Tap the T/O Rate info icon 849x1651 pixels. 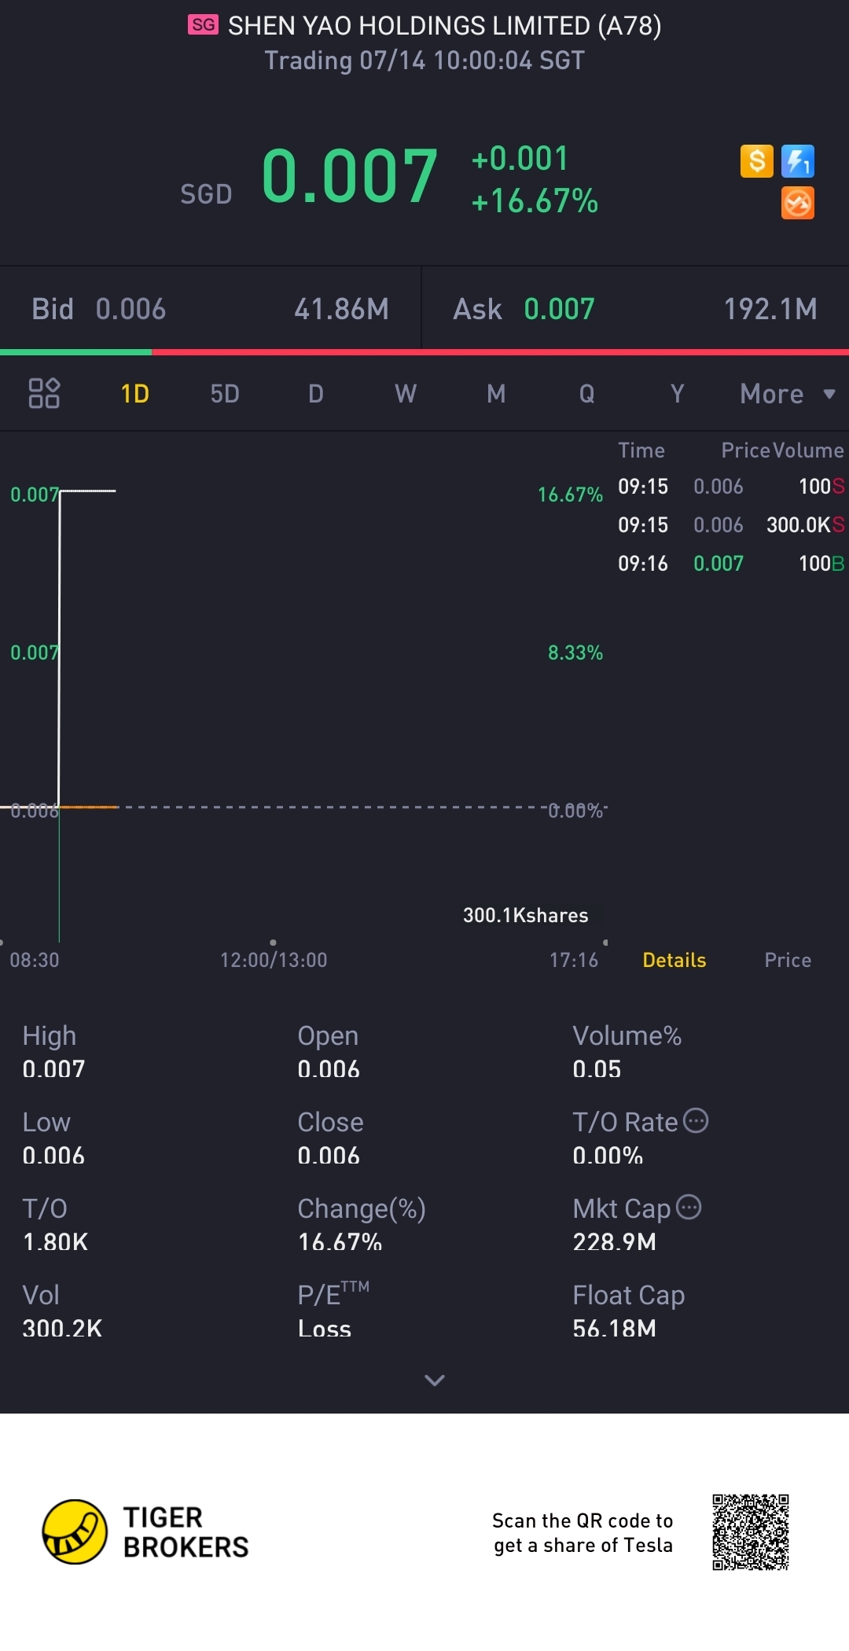tap(696, 1120)
